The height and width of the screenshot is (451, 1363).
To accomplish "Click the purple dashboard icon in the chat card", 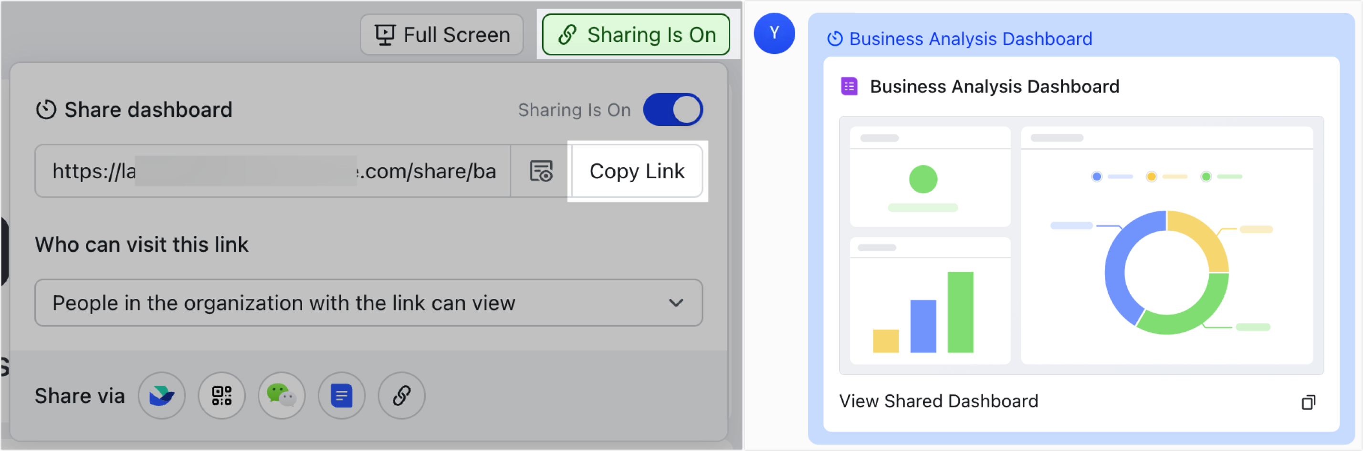I will click(850, 86).
